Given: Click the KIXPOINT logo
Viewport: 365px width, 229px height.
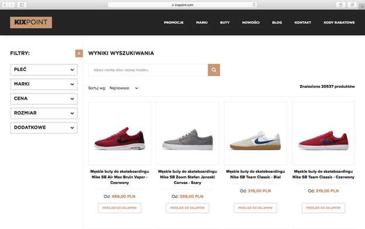Looking at the screenshot, I should coord(31,22).
